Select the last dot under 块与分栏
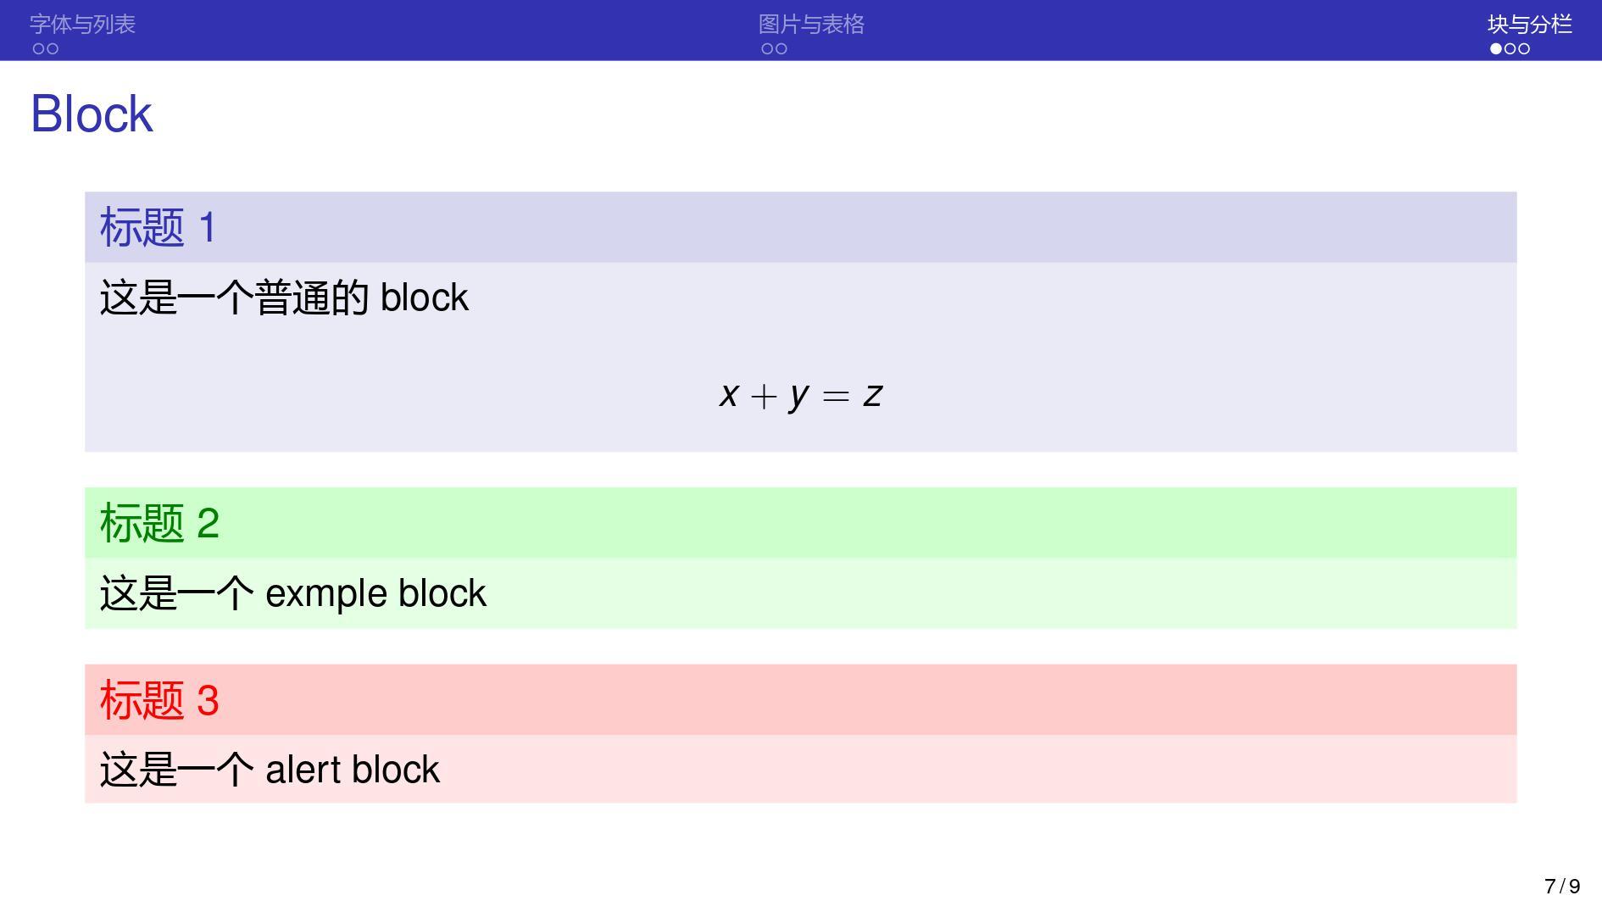Screen dimensions: 1602x901 [1524, 49]
